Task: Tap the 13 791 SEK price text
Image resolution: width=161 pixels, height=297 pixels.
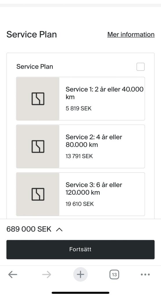Action: (x=79, y=156)
